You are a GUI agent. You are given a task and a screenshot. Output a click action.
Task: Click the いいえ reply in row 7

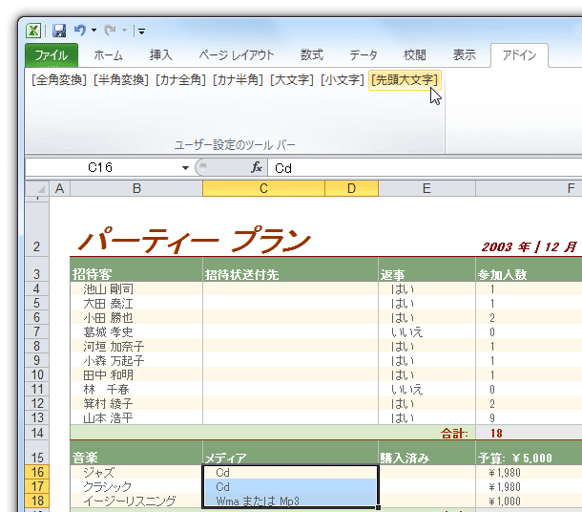(x=426, y=331)
